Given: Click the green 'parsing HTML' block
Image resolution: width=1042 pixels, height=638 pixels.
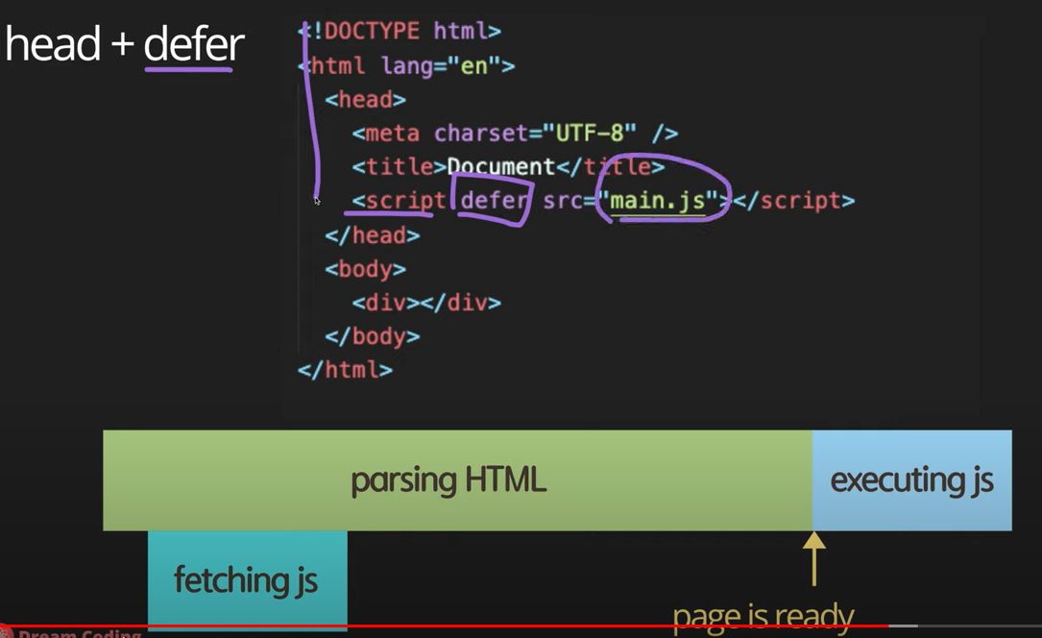Looking at the screenshot, I should 457,479.
